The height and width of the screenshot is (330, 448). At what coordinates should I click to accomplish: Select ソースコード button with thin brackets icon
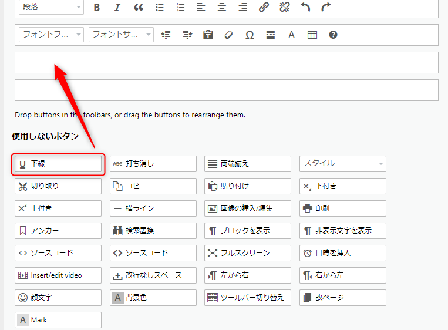point(58,253)
